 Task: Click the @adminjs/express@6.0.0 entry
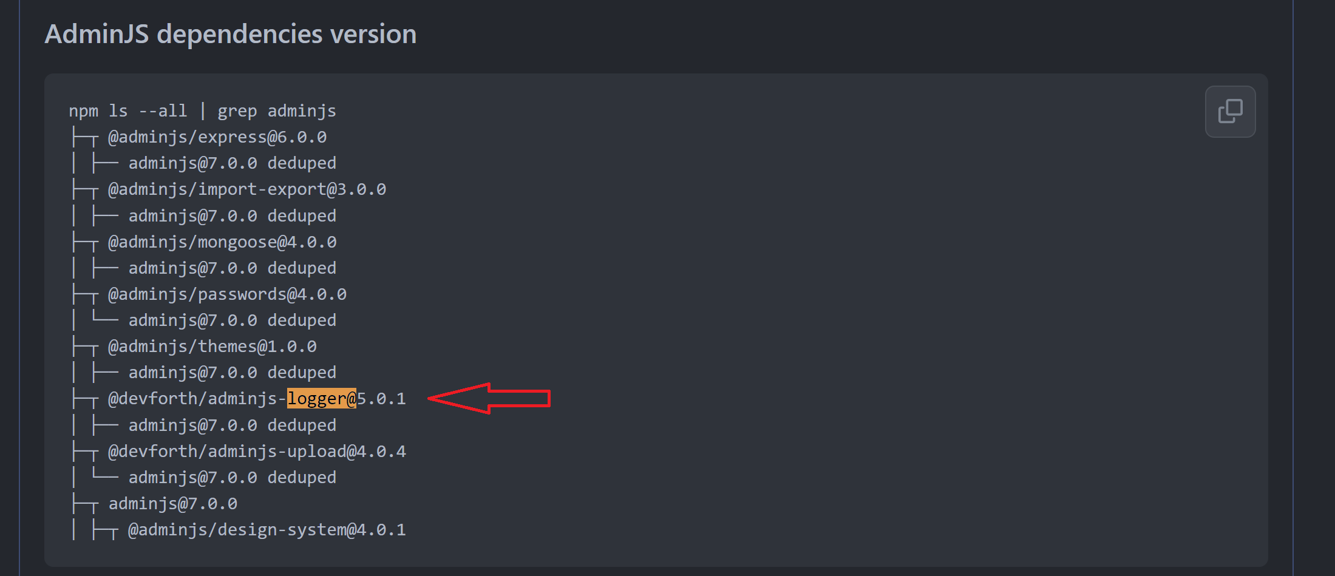pos(217,136)
